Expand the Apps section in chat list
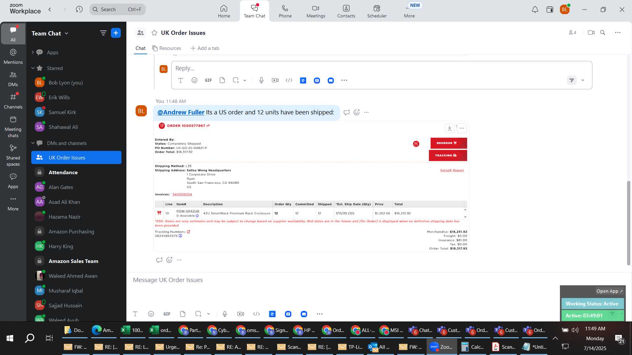 tap(33, 52)
